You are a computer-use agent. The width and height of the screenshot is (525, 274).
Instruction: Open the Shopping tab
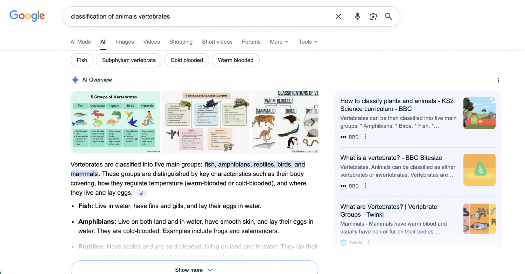181,42
